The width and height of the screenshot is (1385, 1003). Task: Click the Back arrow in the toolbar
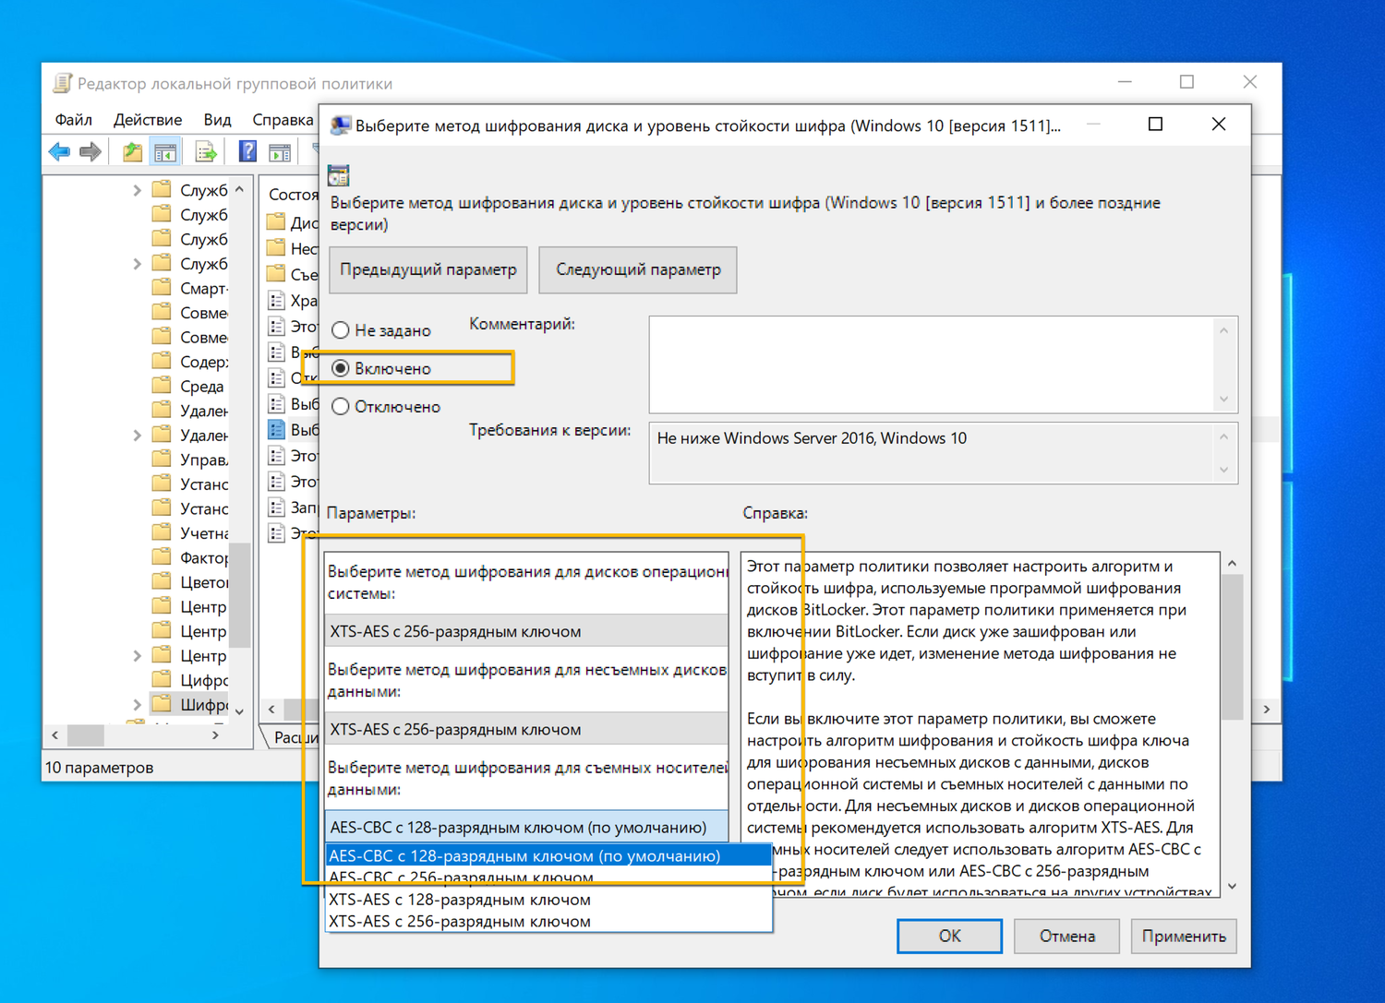pyautogui.click(x=60, y=151)
